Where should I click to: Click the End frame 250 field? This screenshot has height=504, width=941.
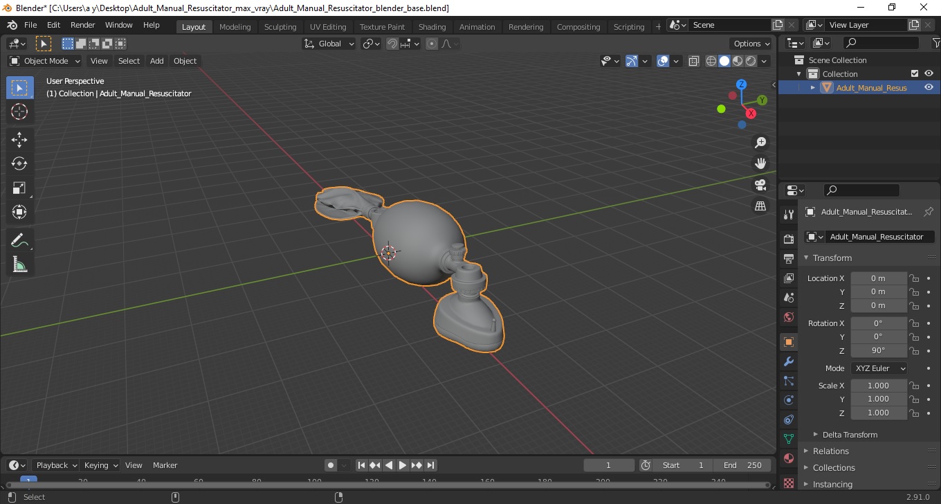pos(743,465)
